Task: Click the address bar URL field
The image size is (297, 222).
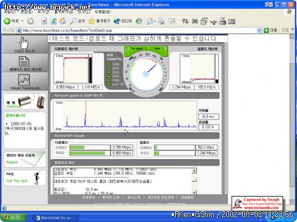Action: click(138, 30)
